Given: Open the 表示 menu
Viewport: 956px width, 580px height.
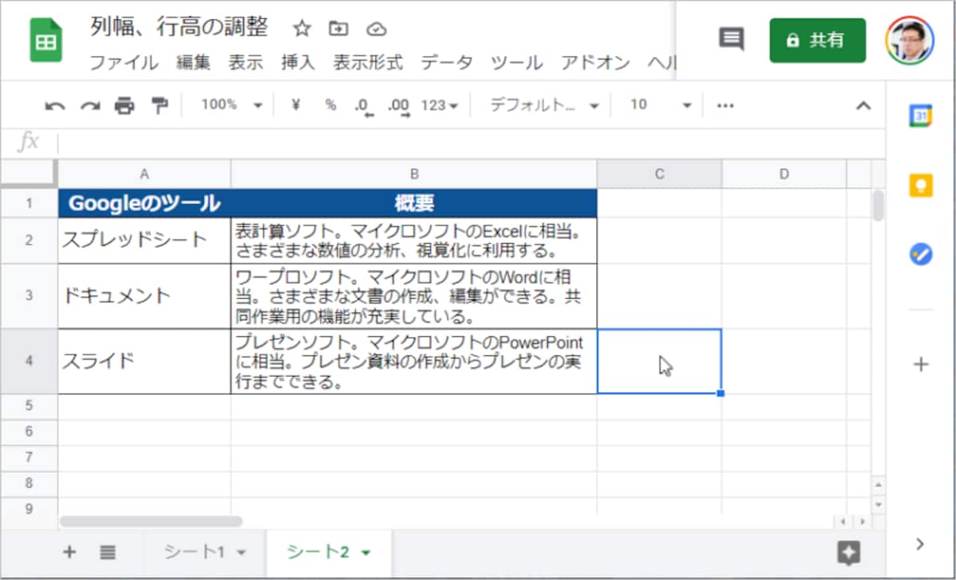Looking at the screenshot, I should point(246,62).
